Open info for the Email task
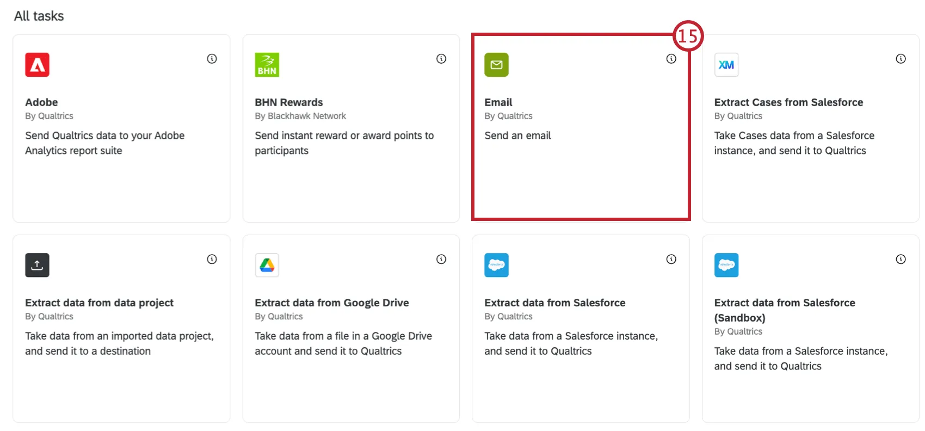925x431 pixels. tap(671, 59)
